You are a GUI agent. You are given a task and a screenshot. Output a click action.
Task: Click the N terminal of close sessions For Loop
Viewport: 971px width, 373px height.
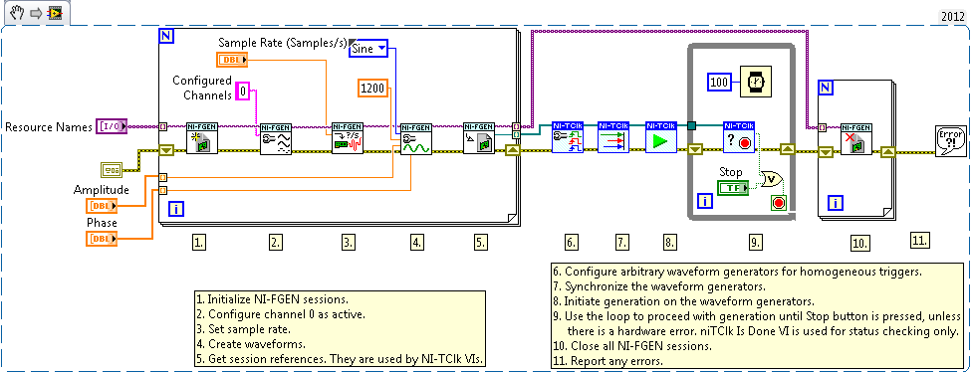[825, 87]
